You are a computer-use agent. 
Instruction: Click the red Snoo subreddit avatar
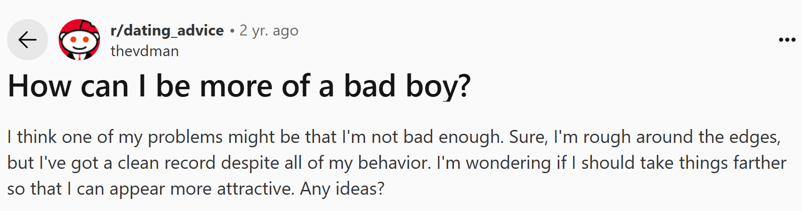coord(79,40)
